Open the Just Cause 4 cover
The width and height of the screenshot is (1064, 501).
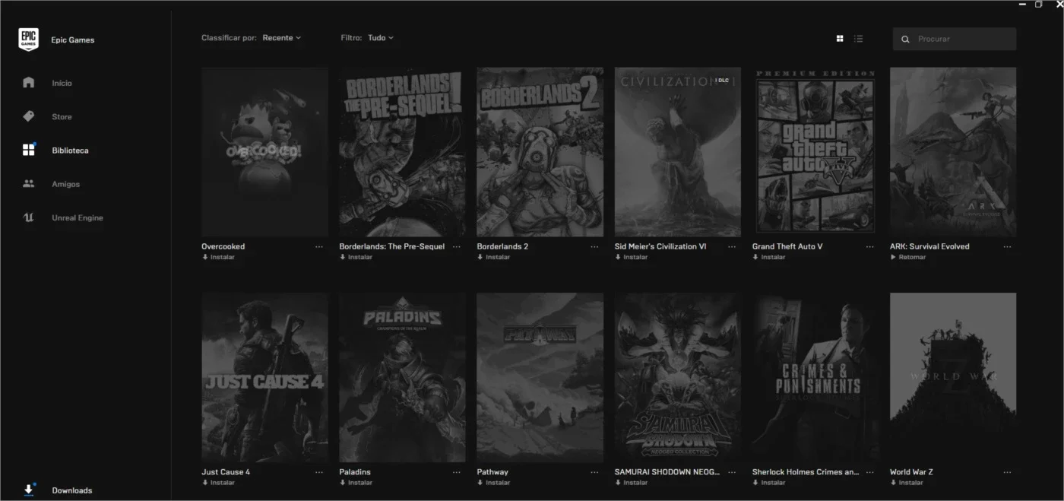264,378
